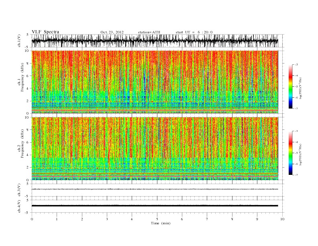Screen dimensions: 318x246
Task: Click the date 'Oct. 23, 2012'
Action: 112,32
